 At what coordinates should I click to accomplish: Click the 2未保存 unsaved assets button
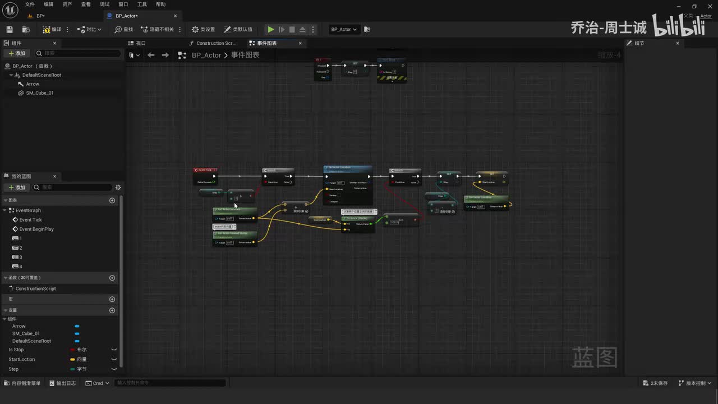coord(656,383)
